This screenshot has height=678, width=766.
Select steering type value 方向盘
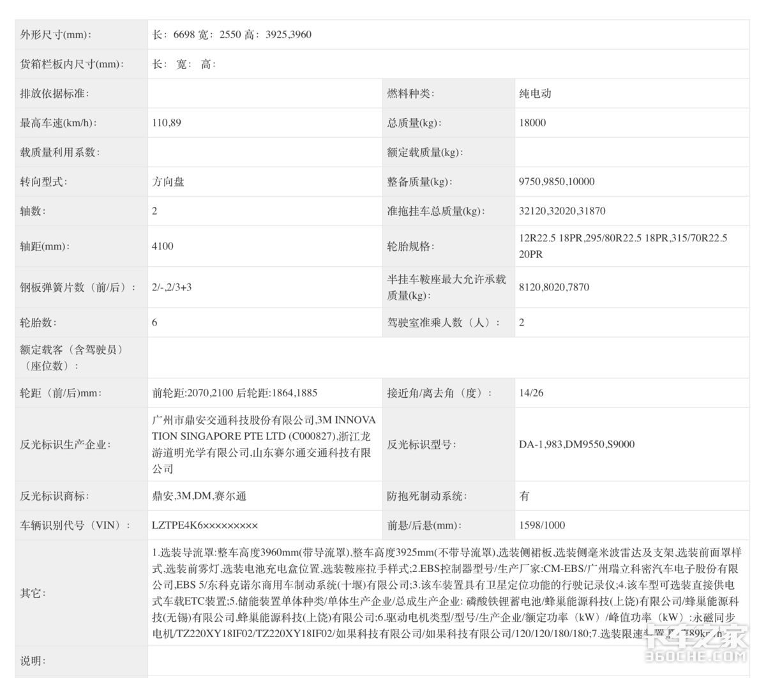click(x=168, y=181)
